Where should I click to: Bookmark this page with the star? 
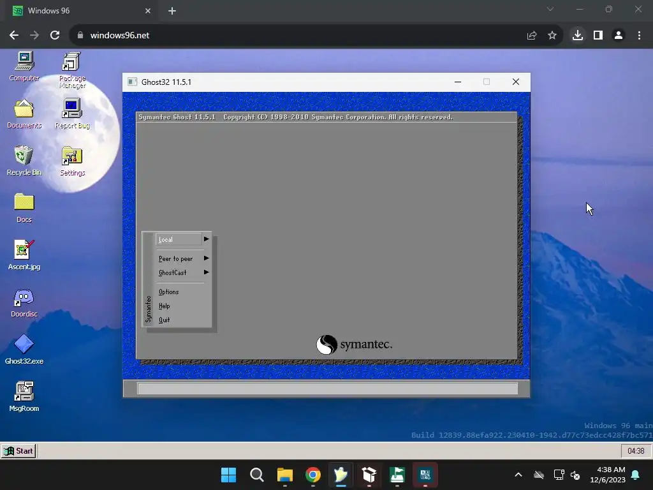tap(552, 36)
